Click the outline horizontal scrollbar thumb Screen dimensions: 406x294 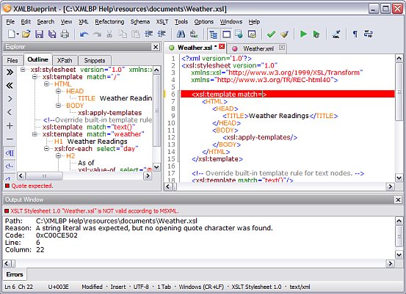point(44,176)
